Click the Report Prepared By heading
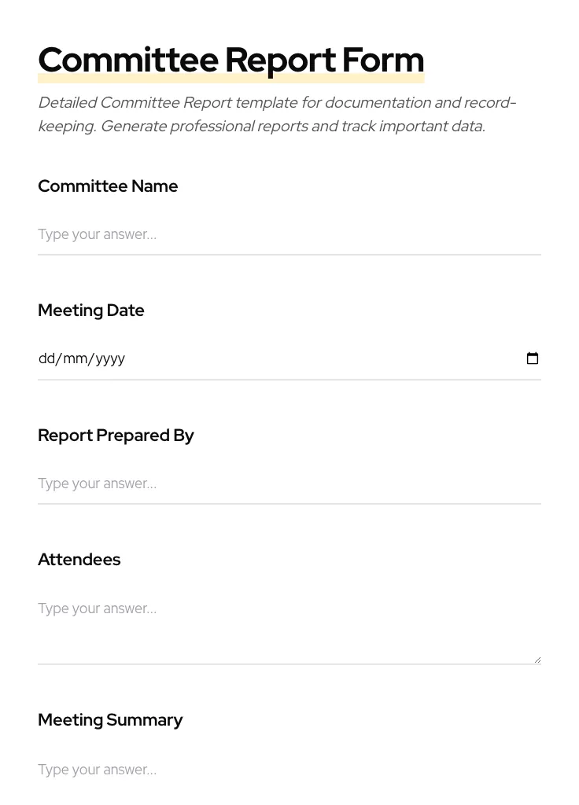 coord(116,436)
